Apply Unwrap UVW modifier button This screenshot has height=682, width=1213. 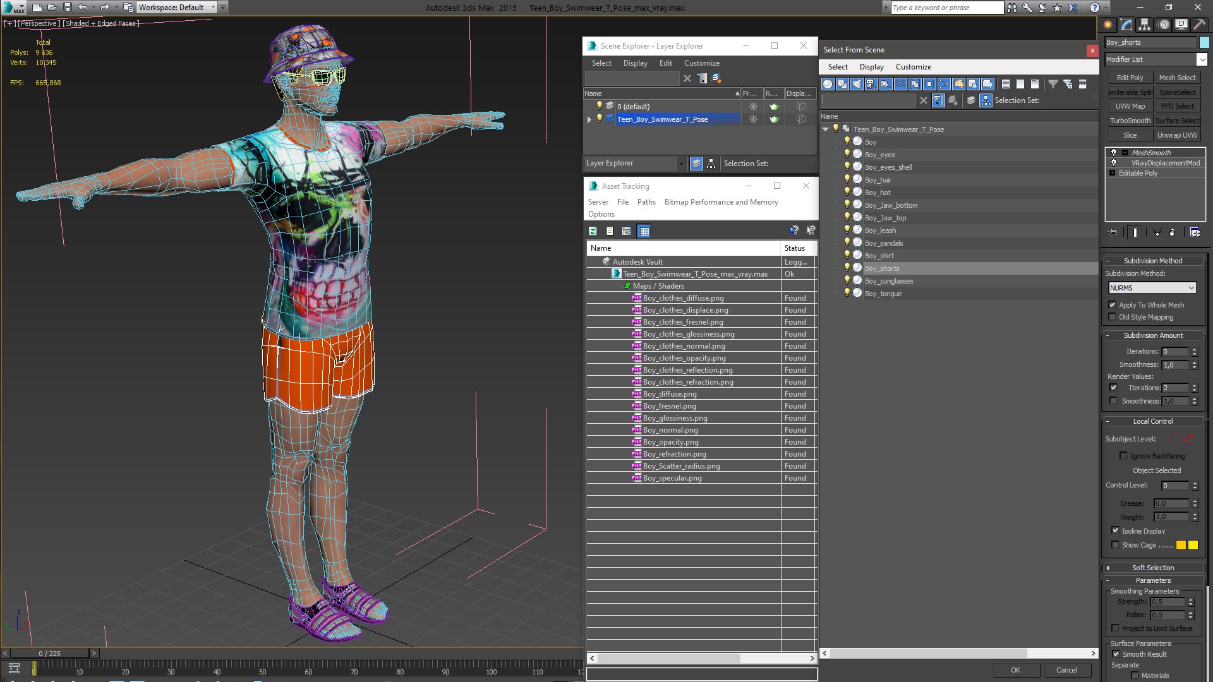1177,135
